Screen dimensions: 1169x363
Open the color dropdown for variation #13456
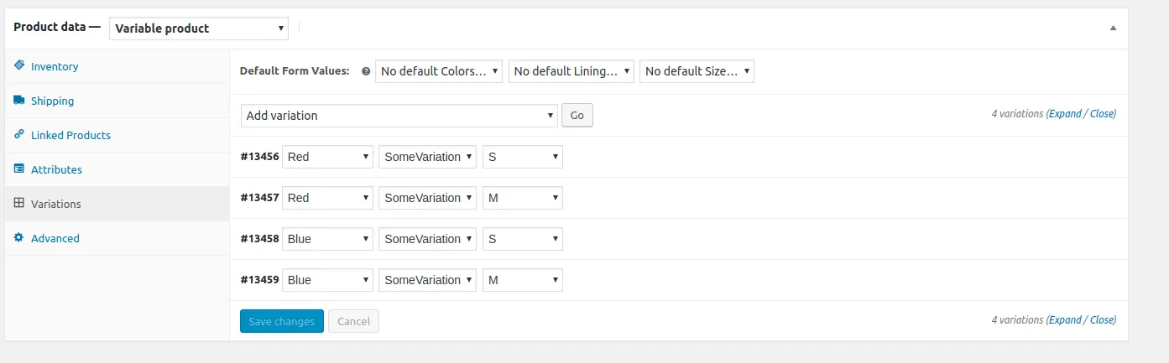point(327,157)
